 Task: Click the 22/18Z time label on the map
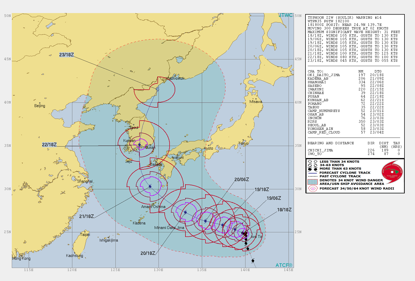pos(49,145)
